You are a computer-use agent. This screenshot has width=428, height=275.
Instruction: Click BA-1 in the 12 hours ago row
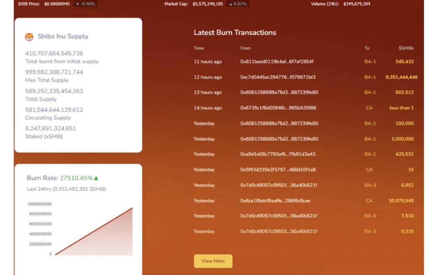(370, 77)
